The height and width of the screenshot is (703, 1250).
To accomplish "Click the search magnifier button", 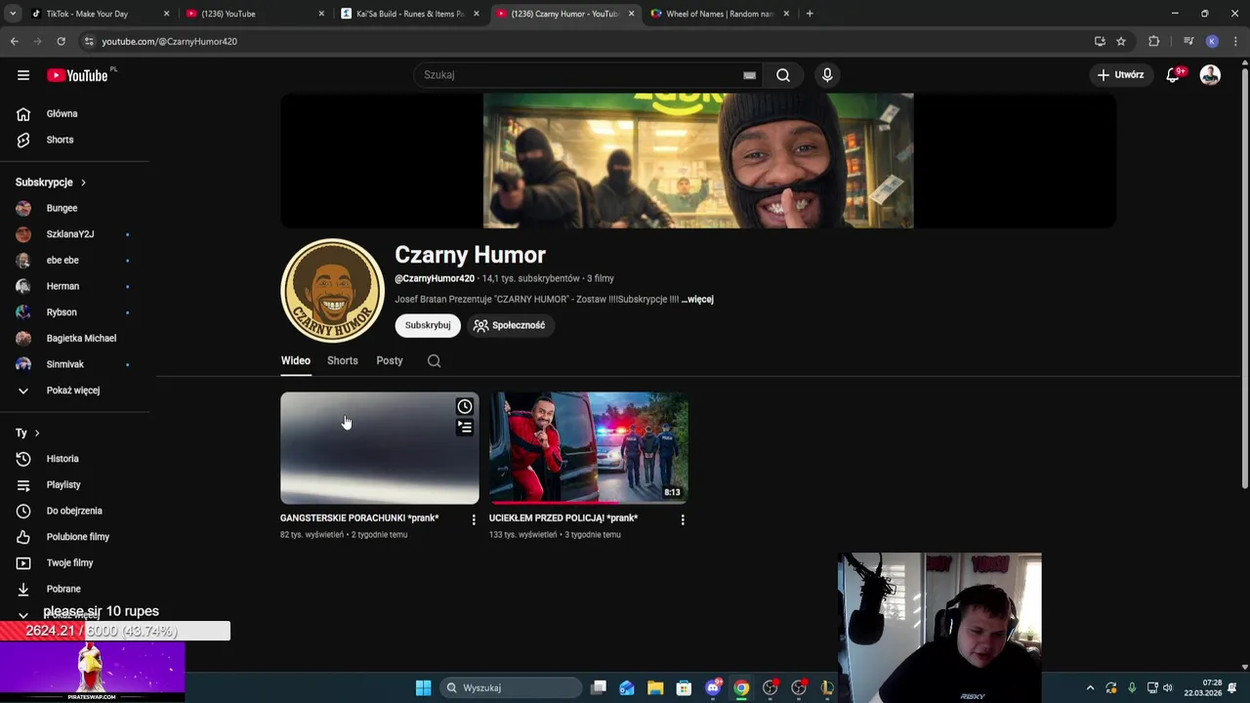I will point(783,75).
